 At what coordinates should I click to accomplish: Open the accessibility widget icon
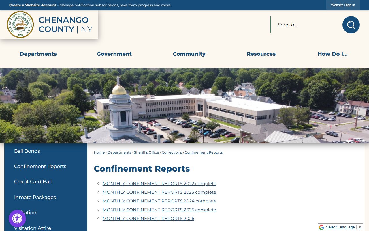[17, 219]
